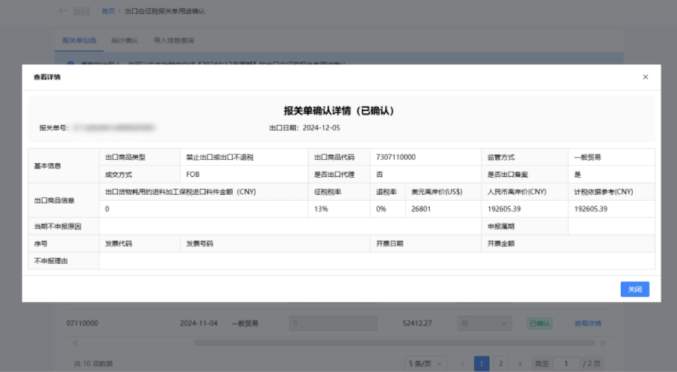Image resolution: width=677 pixels, height=372 pixels.
Task: Expand the 5条/页 page size dropdown
Action: coord(426,363)
